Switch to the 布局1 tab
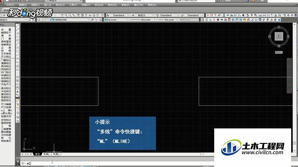Image resolution: width=298 pixels, height=167 pixels. [x=46, y=154]
